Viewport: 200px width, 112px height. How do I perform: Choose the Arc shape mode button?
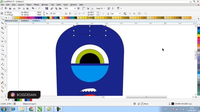(84, 13)
